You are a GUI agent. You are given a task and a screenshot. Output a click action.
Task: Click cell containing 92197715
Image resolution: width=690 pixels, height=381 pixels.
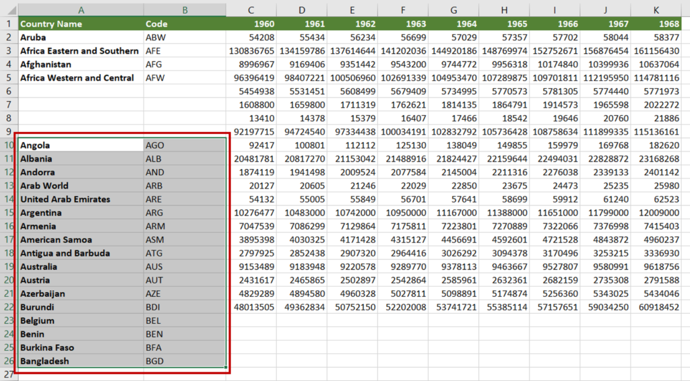(x=251, y=131)
